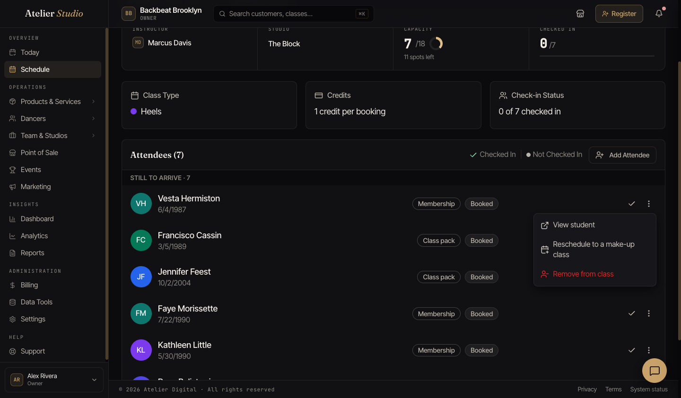Click the Register button
681x398 pixels.
(x=619, y=14)
